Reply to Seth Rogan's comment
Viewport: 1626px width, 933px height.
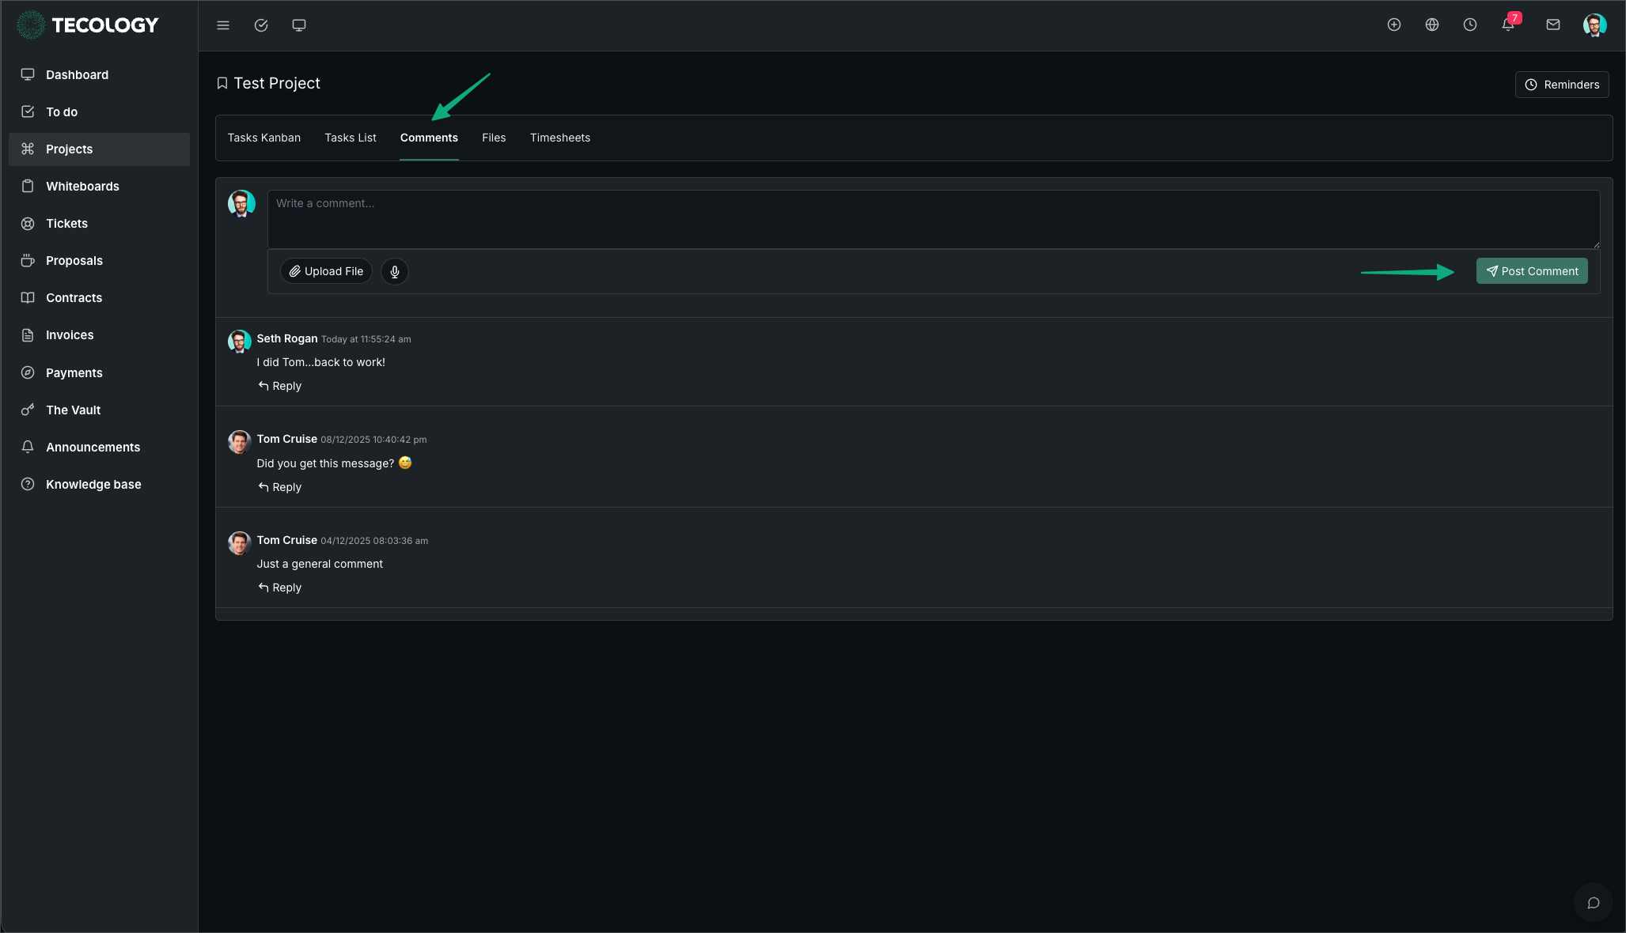click(280, 386)
